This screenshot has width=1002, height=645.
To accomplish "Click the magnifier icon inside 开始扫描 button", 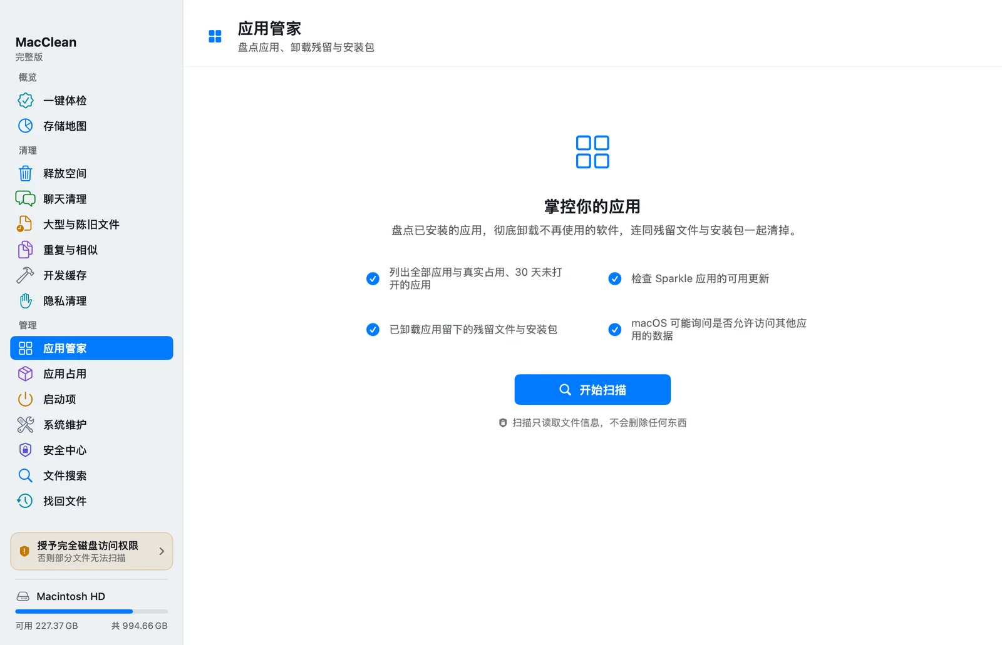I will click(x=565, y=390).
